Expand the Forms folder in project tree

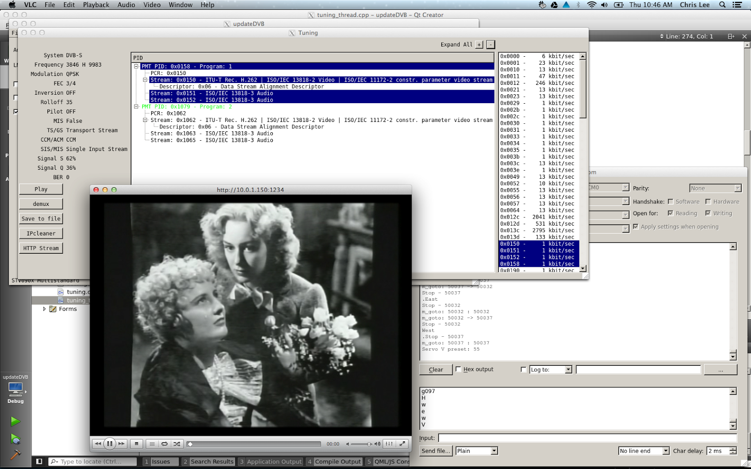click(45, 309)
